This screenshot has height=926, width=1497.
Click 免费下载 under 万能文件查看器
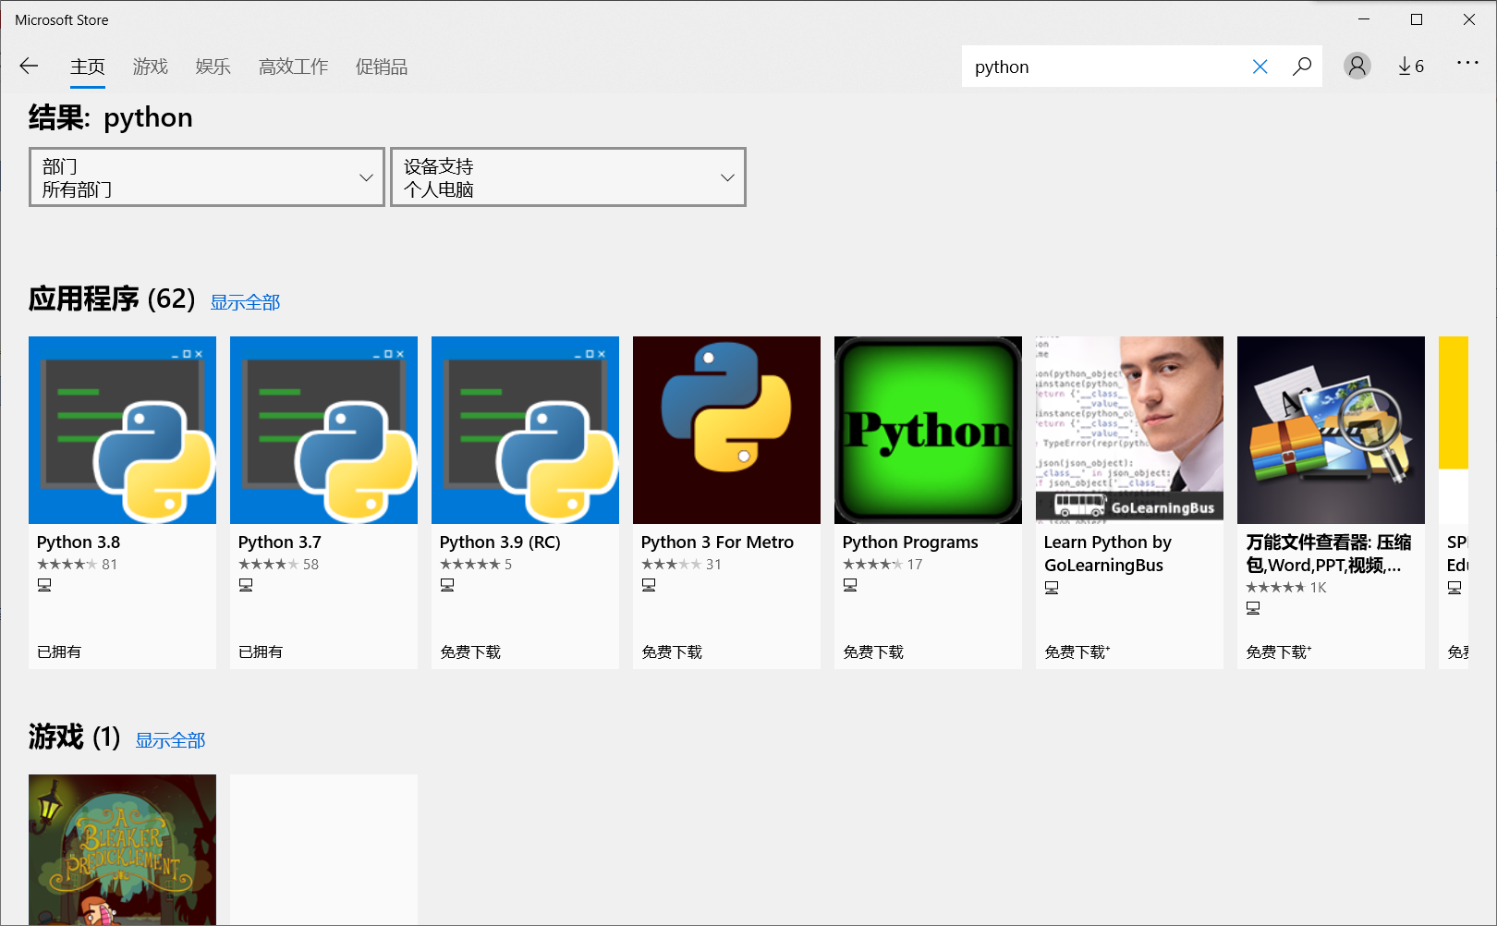pyautogui.click(x=1278, y=652)
